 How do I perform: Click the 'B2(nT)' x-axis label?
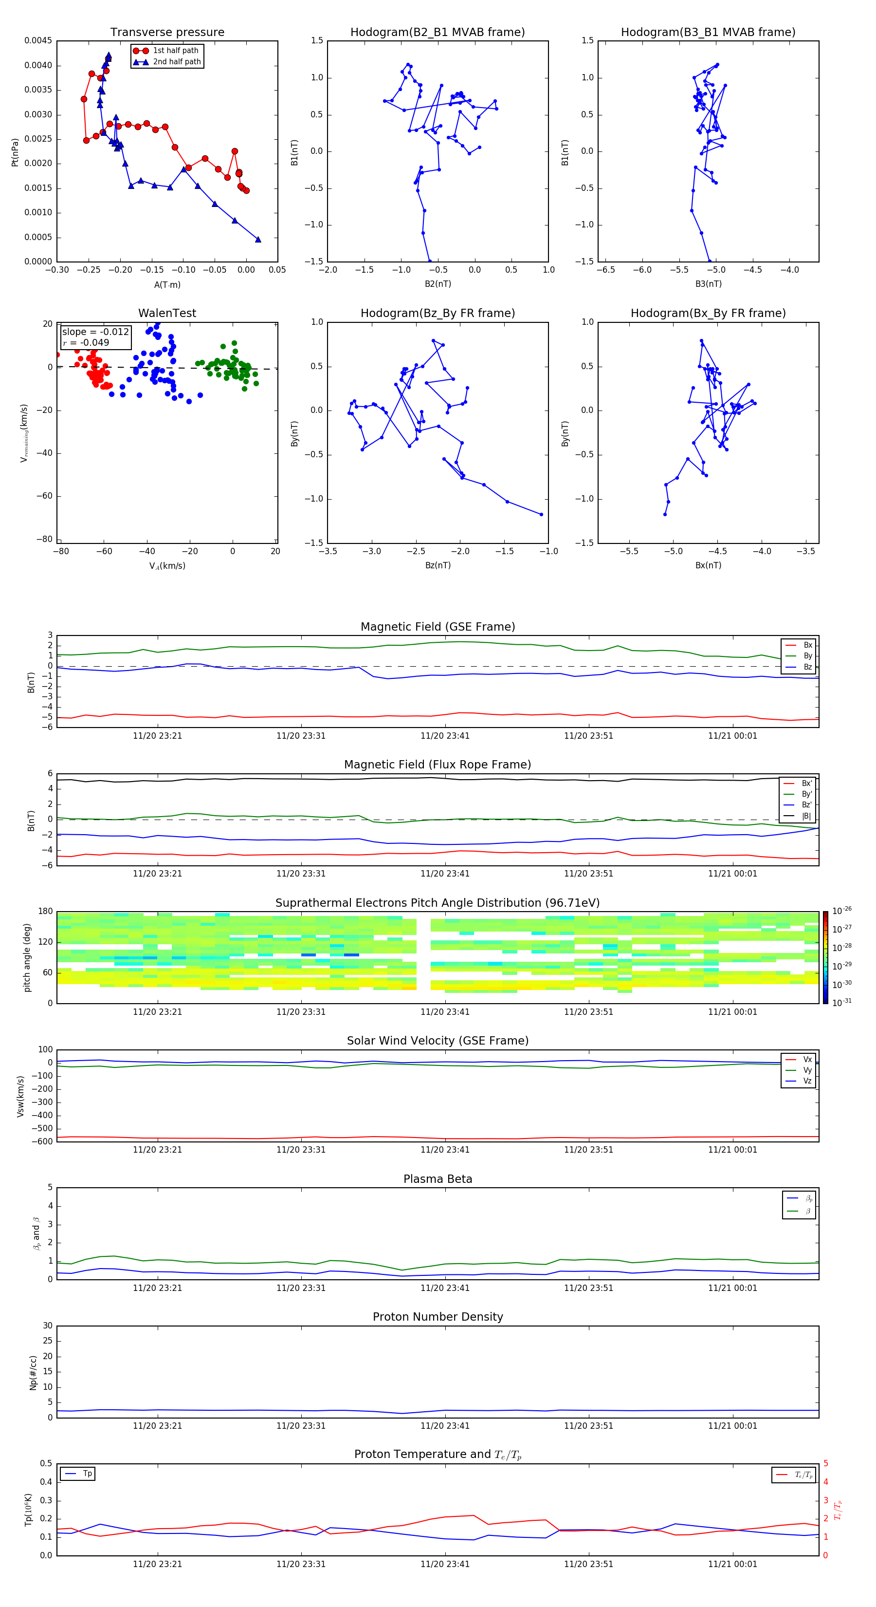coord(438,284)
